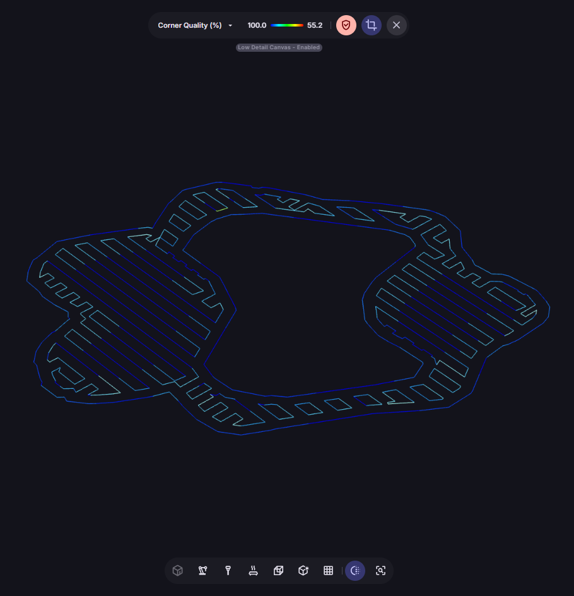Toggle the highlighted half-circle shading button
Viewport: 574px width, 596px height.
pyautogui.click(x=355, y=571)
